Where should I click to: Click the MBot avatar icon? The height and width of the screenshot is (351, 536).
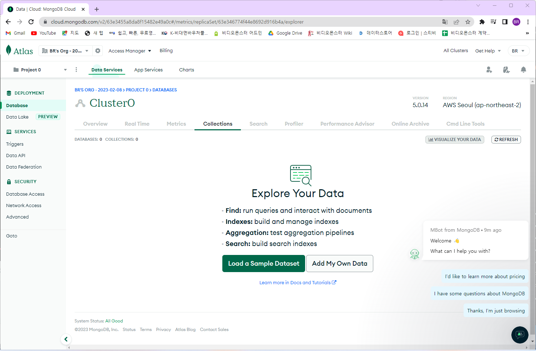[415, 254]
